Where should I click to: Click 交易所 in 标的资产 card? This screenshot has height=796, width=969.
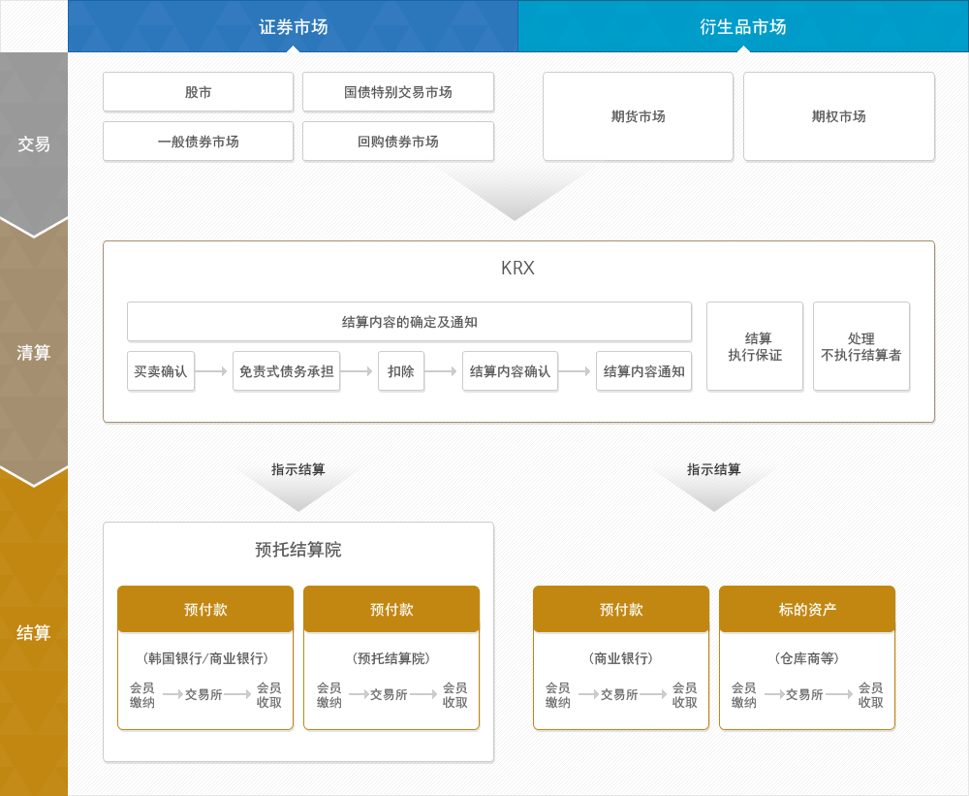point(804,694)
